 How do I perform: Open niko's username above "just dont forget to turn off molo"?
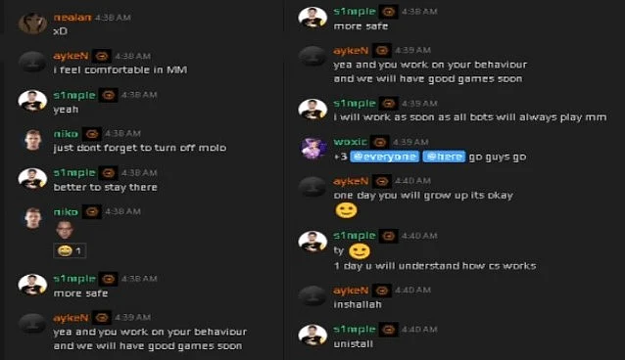(x=66, y=134)
